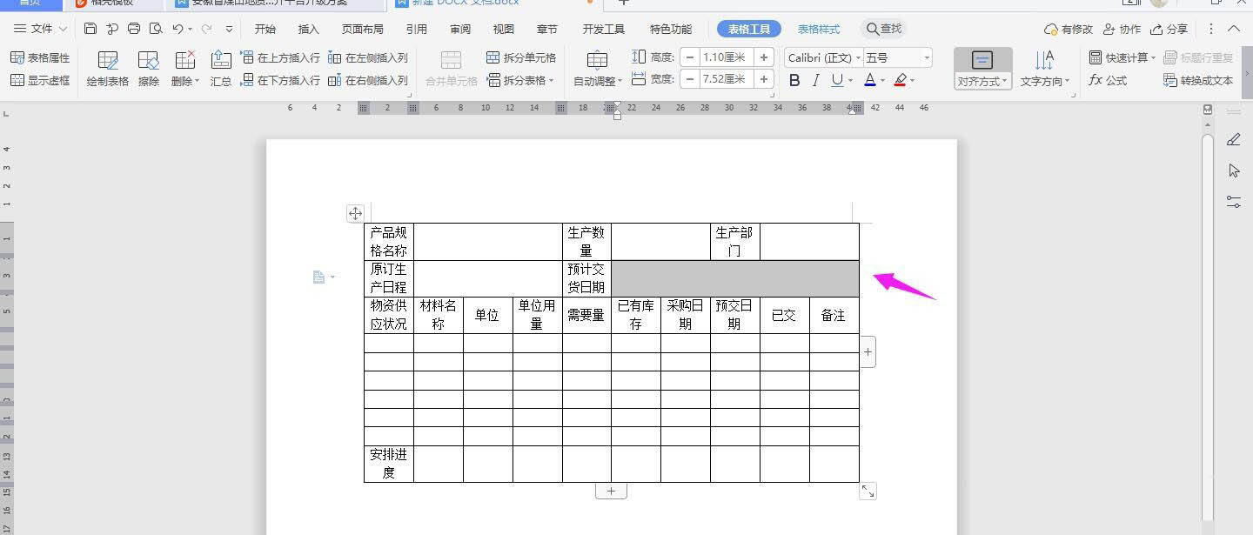Click the fx 公式 formula button
This screenshot has width=1253, height=535.
pos(1108,80)
